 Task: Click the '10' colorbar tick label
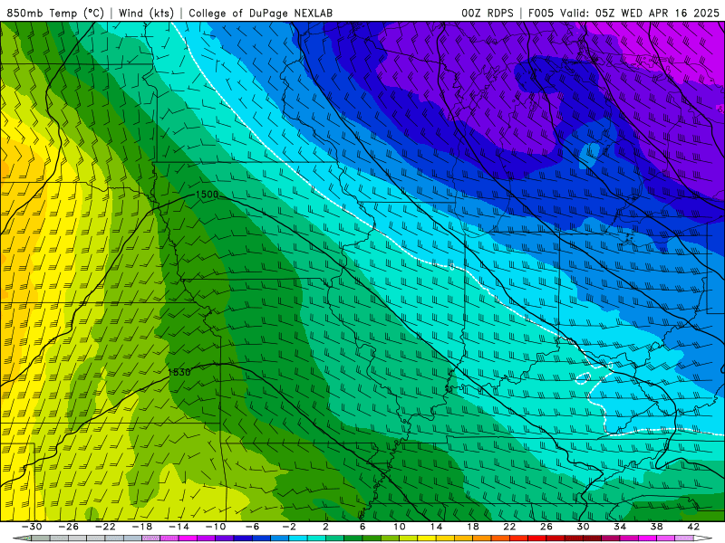point(400,527)
